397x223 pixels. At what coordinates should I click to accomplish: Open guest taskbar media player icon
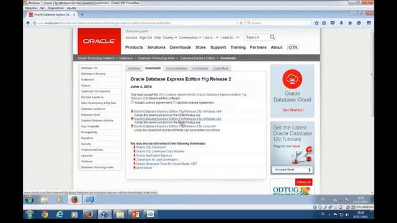[60, 200]
